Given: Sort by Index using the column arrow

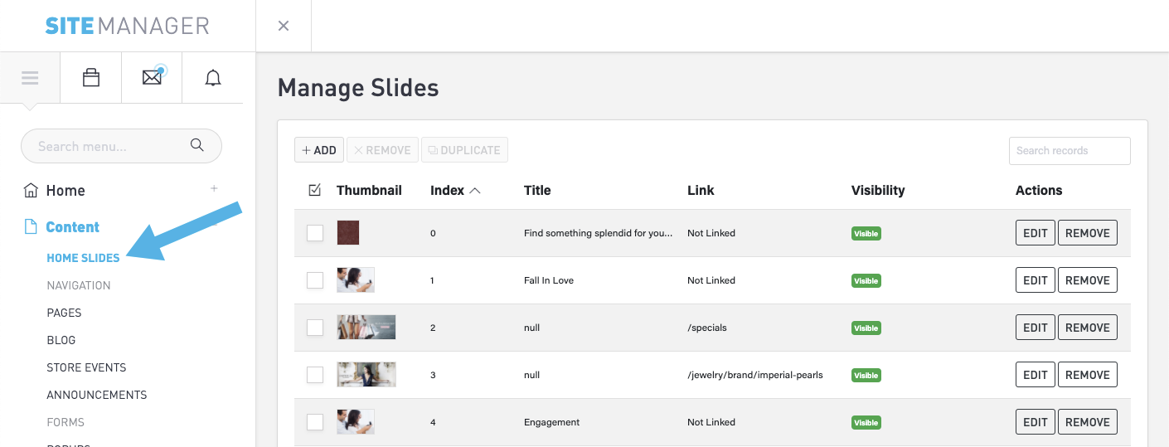Looking at the screenshot, I should point(475,191).
